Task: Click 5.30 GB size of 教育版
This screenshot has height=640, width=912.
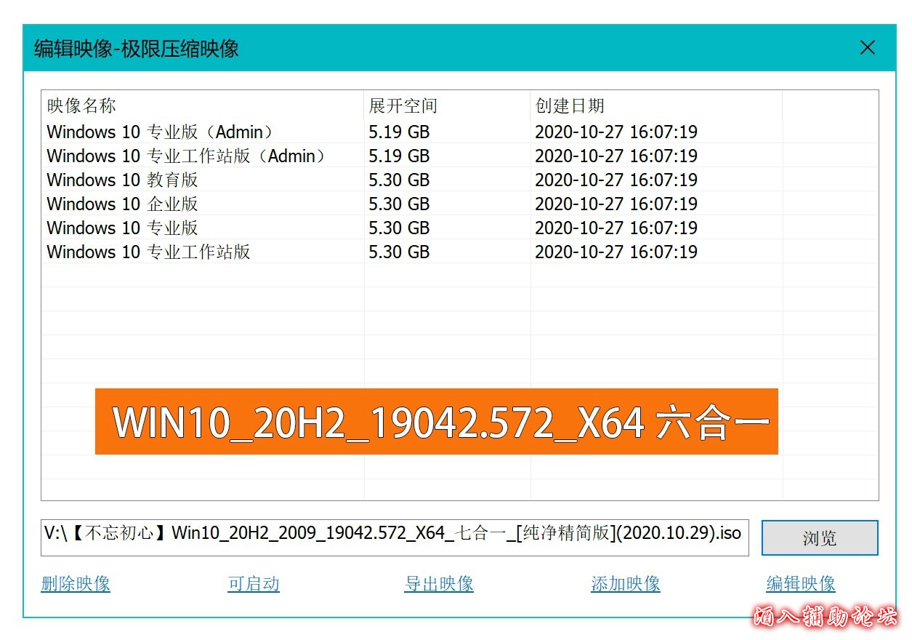Action: tap(399, 180)
